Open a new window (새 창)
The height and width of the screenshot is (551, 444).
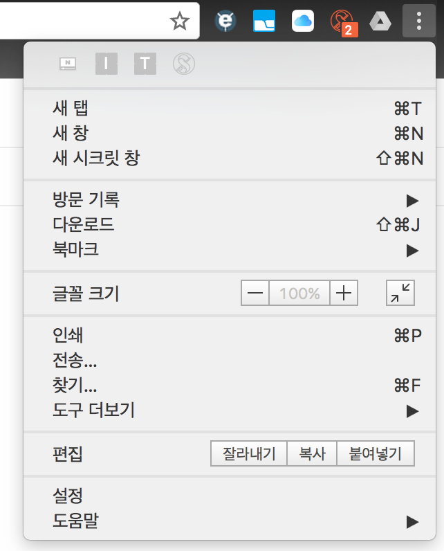[x=230, y=133]
